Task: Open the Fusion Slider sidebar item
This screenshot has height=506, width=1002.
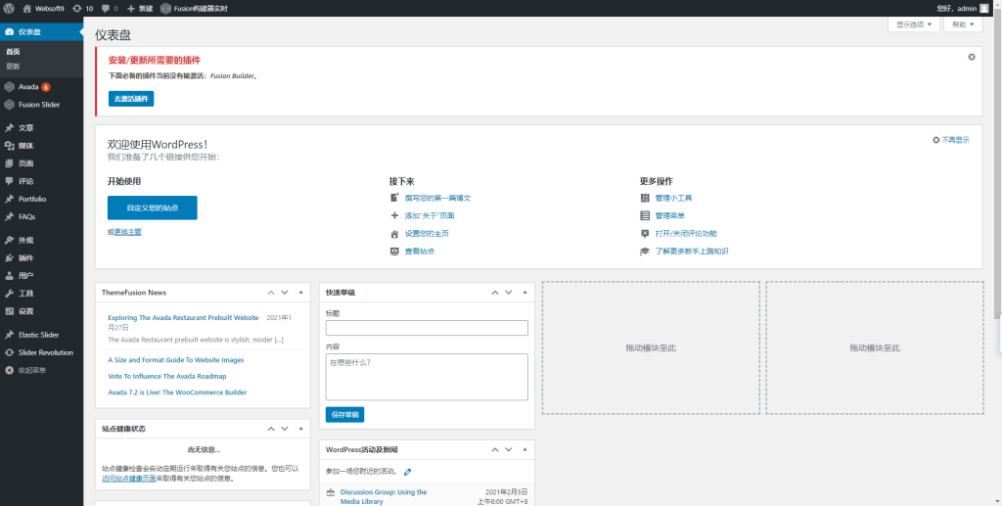Action: (39, 104)
